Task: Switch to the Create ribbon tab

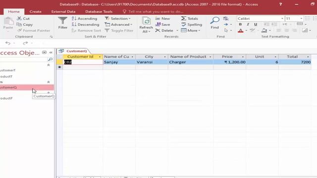Action: pos(35,11)
